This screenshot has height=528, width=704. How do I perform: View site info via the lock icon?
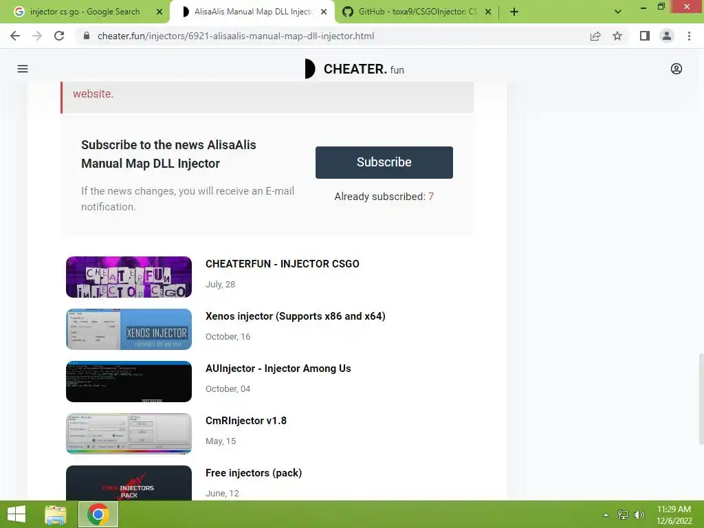(87, 36)
